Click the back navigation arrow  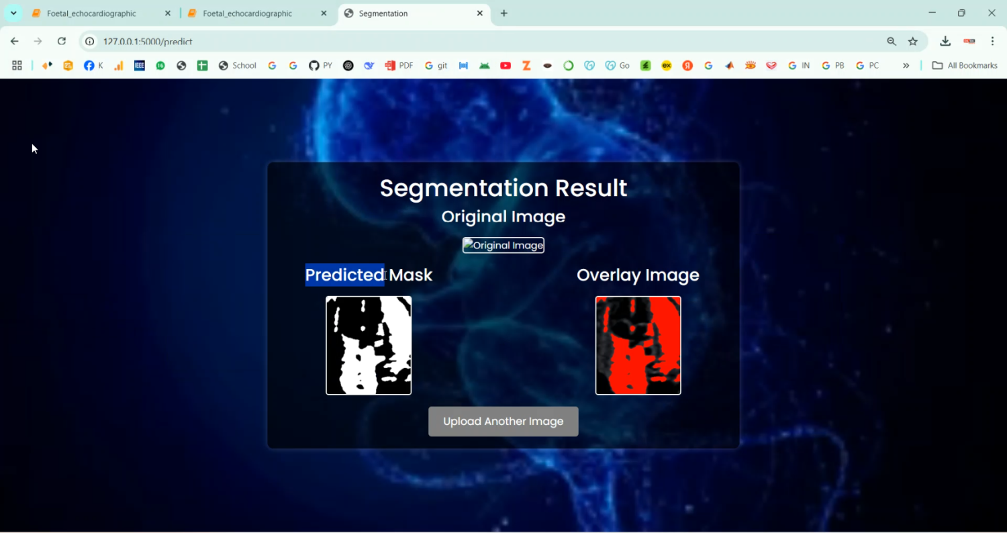coord(15,41)
